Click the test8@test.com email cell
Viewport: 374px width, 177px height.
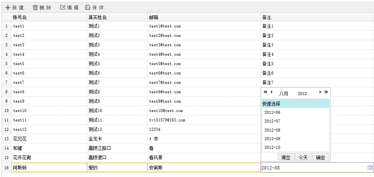click(204, 92)
